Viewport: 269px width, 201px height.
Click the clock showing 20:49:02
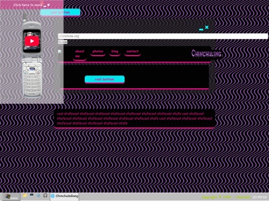(260, 197)
